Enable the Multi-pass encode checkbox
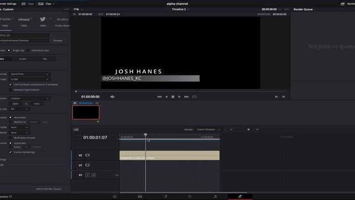Image resolution: width=355 pixels, height=200 pixels. (11, 138)
